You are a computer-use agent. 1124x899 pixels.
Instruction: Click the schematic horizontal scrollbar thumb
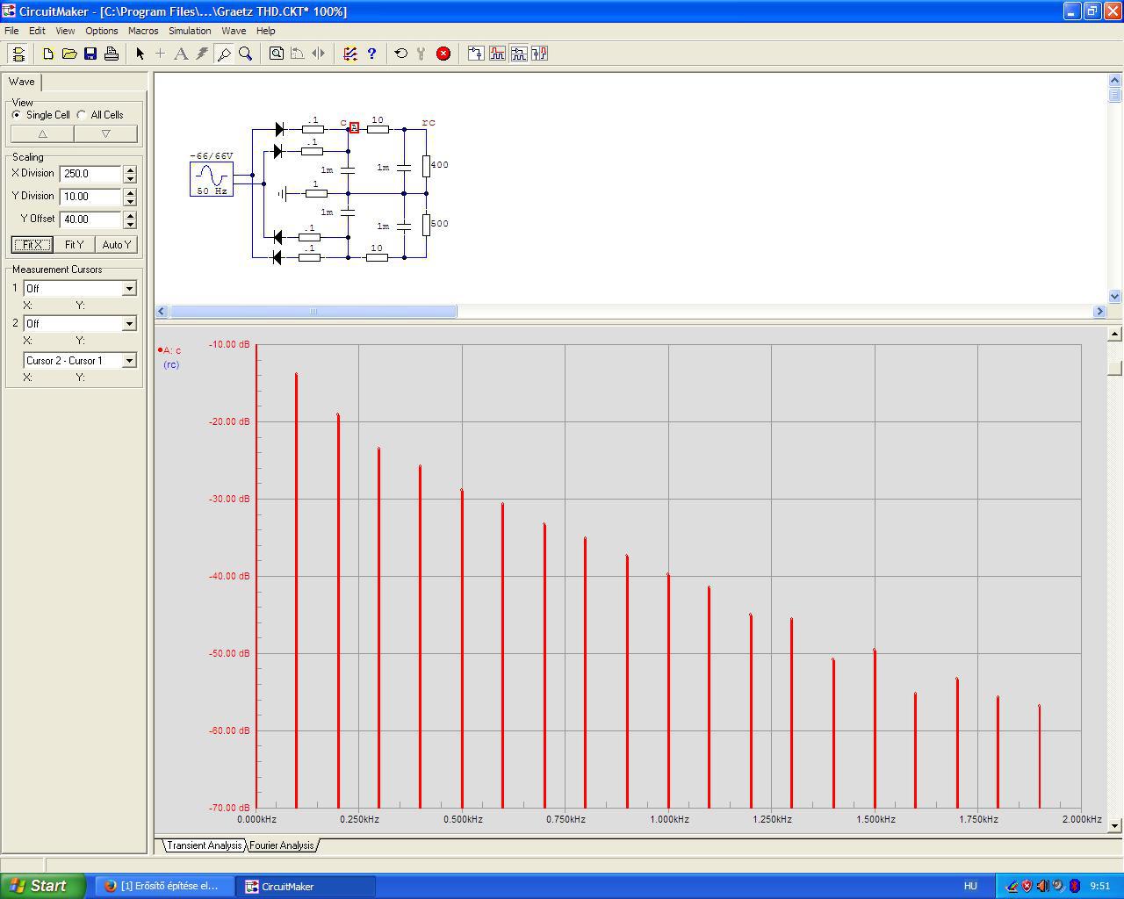(x=313, y=312)
